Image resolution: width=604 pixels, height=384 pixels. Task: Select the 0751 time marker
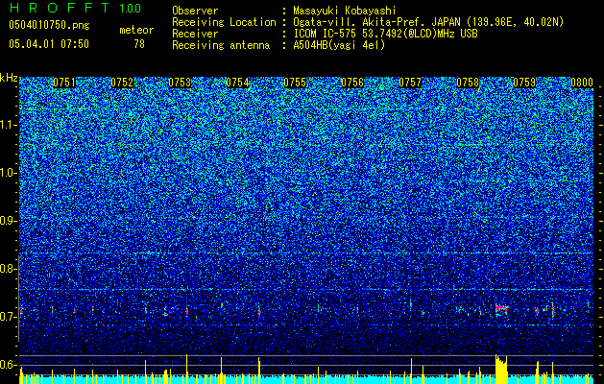pyautogui.click(x=64, y=83)
